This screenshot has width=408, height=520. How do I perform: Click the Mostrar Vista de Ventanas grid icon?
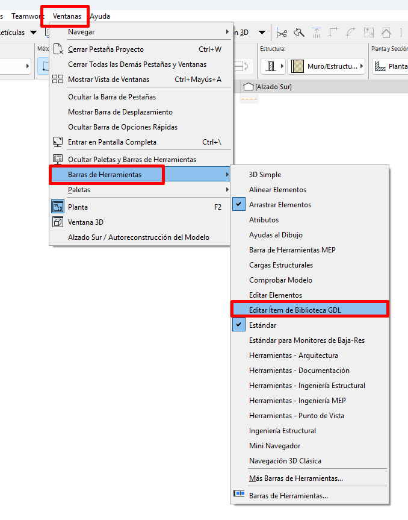coord(58,79)
